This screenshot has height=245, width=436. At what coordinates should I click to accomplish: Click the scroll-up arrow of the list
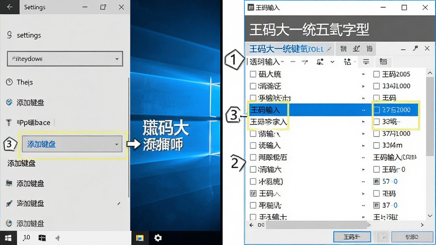[x=430, y=73]
